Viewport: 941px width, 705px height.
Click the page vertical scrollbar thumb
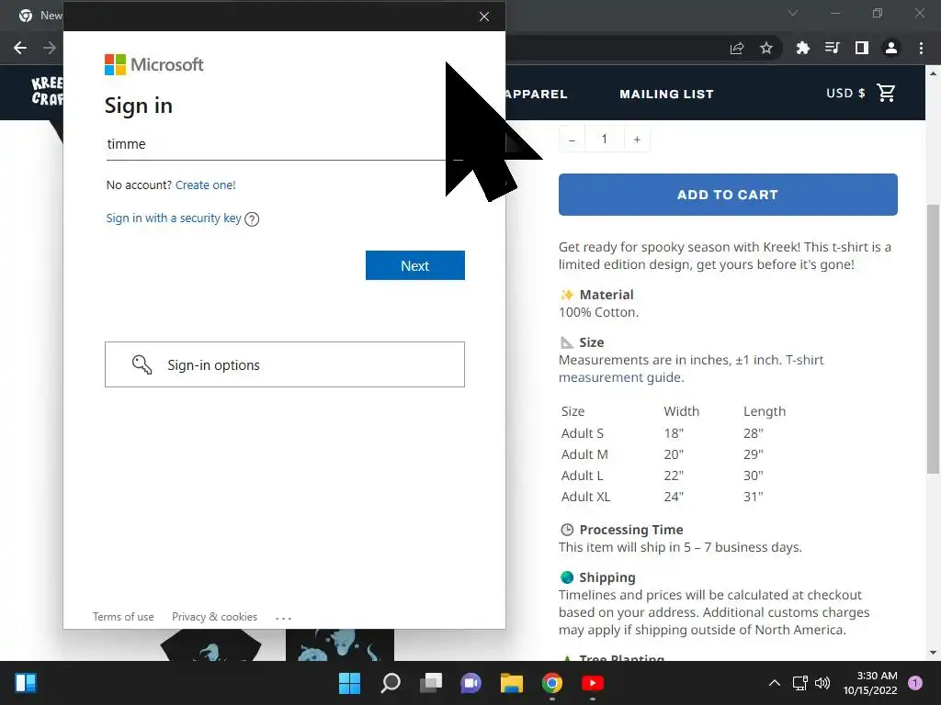(933, 339)
